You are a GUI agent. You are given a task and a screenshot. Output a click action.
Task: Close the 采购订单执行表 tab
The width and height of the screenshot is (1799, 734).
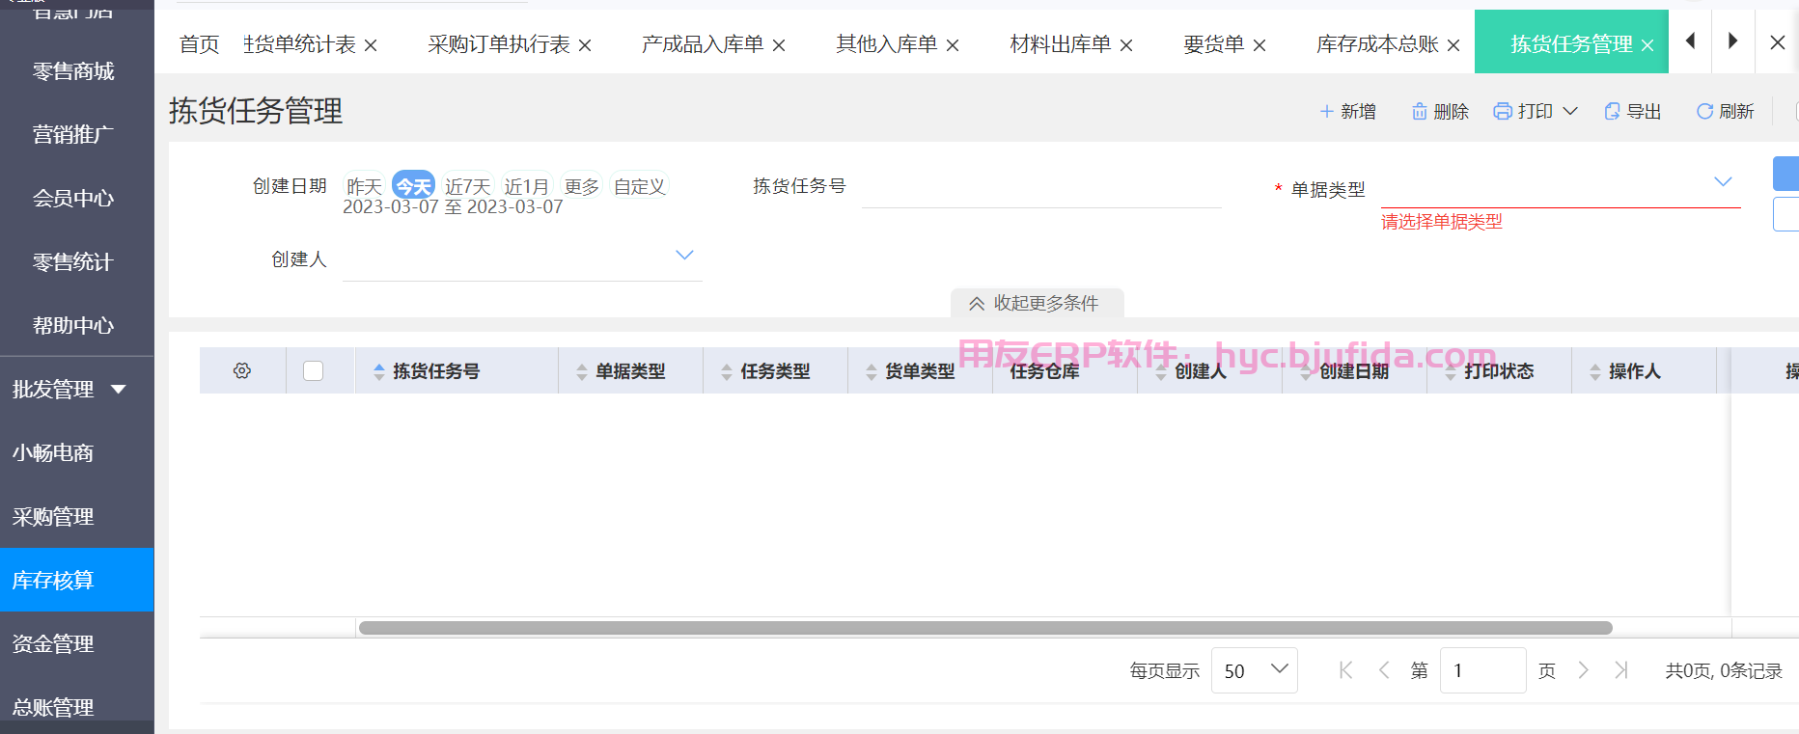click(585, 45)
